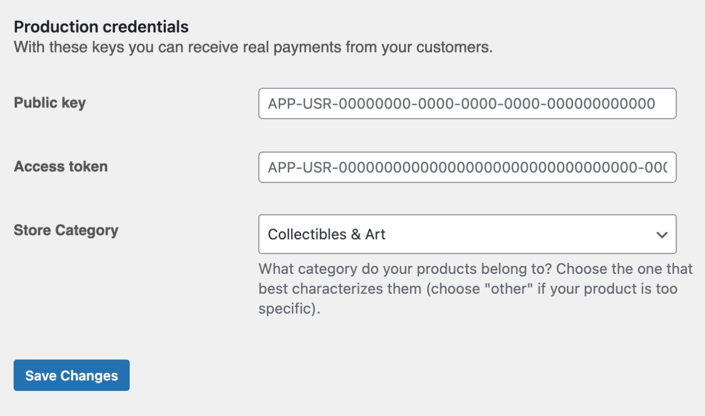Expand the category selector showing Collectibles & Art
Screen dimensions: 705x416
point(467,234)
